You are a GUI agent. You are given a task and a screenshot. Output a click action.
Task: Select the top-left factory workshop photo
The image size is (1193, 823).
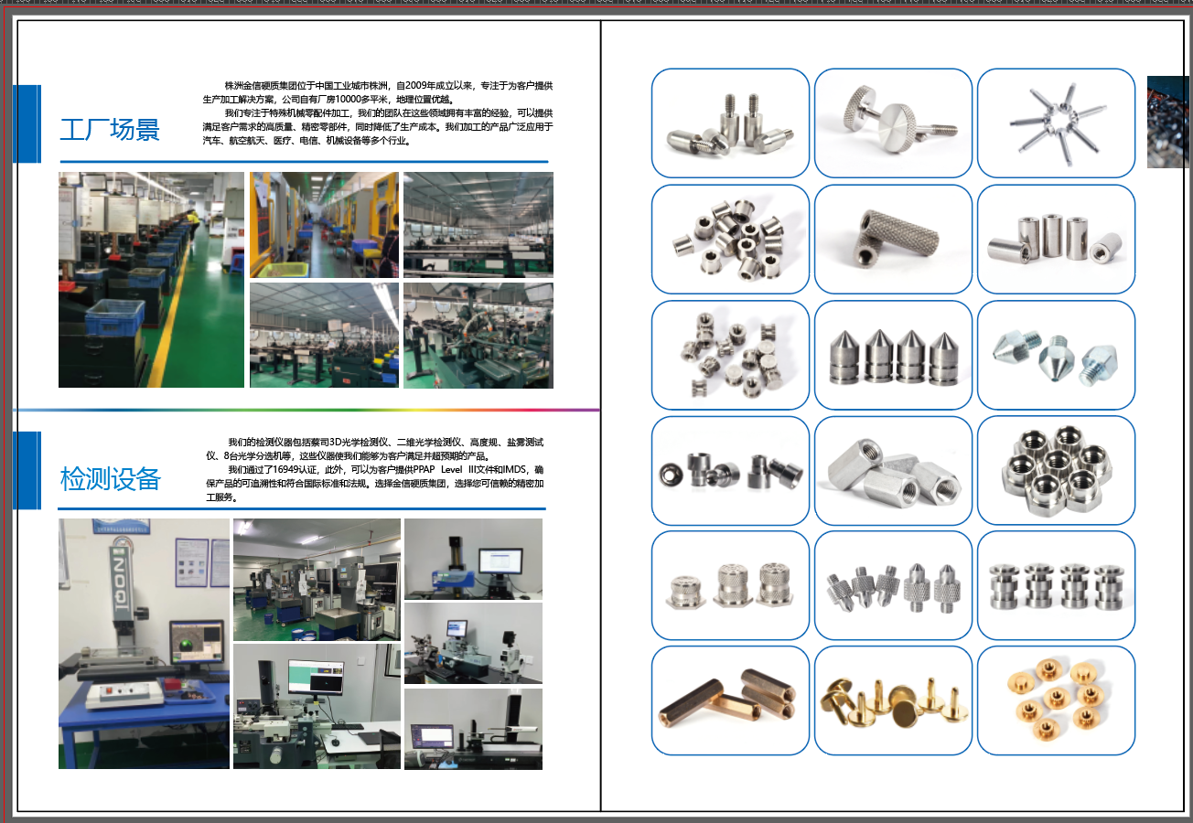150,279
